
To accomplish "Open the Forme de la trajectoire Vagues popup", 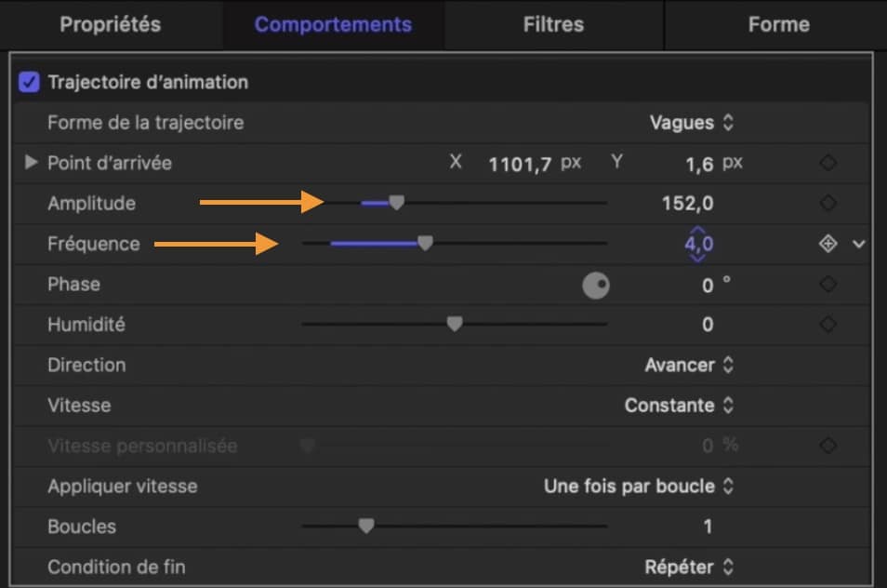I will pos(691,123).
